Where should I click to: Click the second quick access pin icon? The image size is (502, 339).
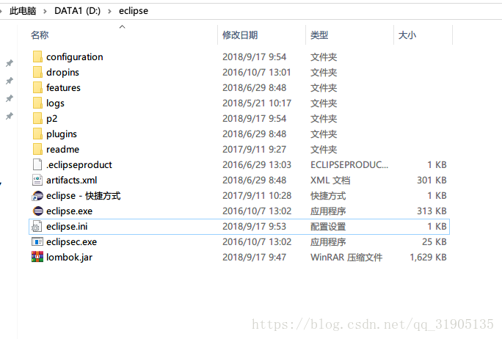coord(10,81)
